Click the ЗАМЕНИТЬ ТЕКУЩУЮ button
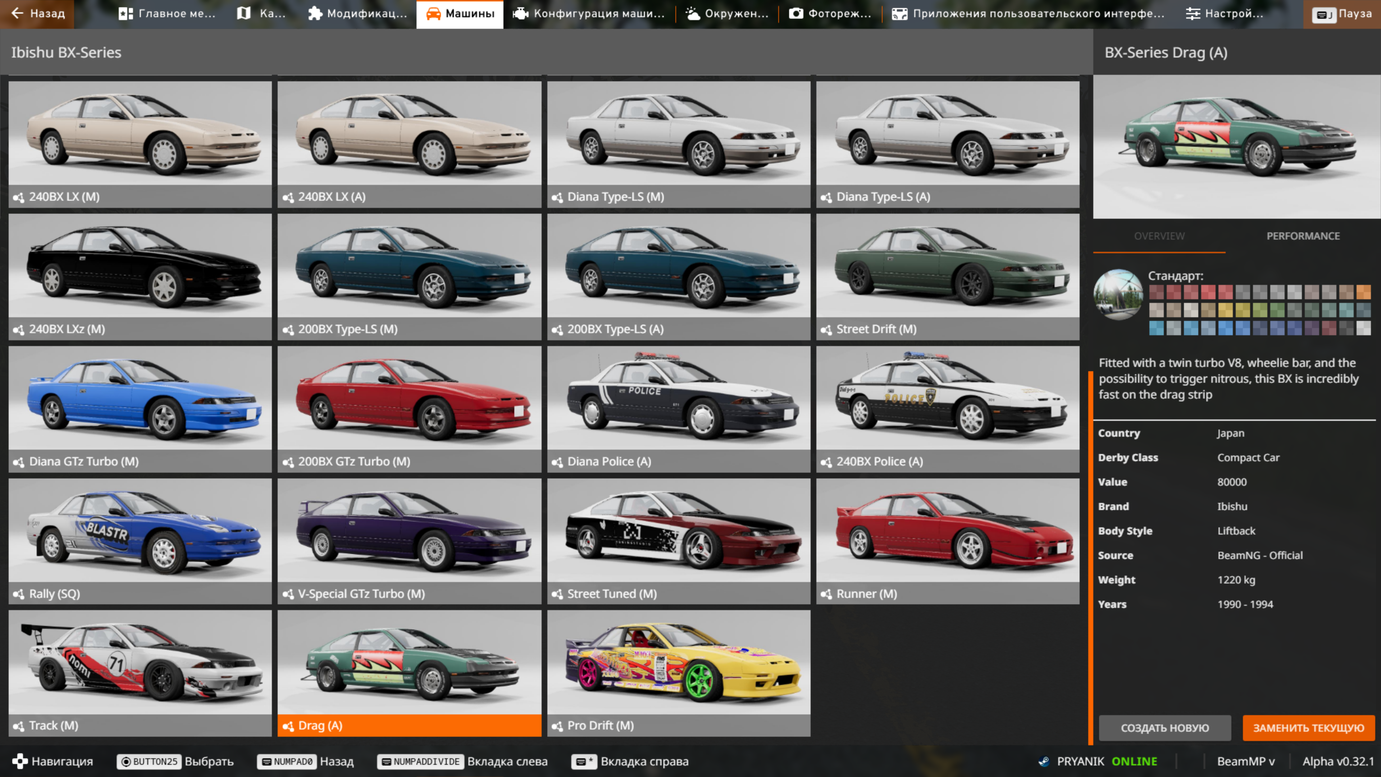Viewport: 1381px width, 777px height. pos(1308,728)
